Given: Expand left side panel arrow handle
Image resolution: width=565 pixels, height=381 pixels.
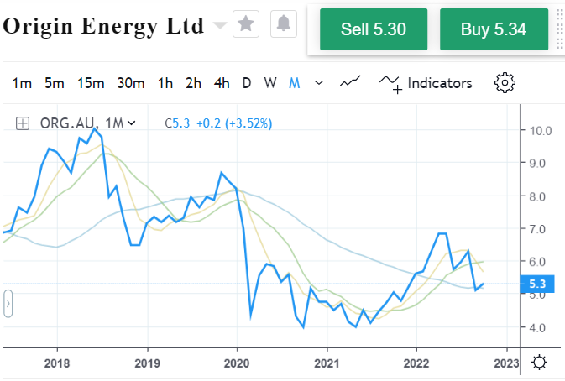Looking at the screenshot, I should click(x=8, y=304).
